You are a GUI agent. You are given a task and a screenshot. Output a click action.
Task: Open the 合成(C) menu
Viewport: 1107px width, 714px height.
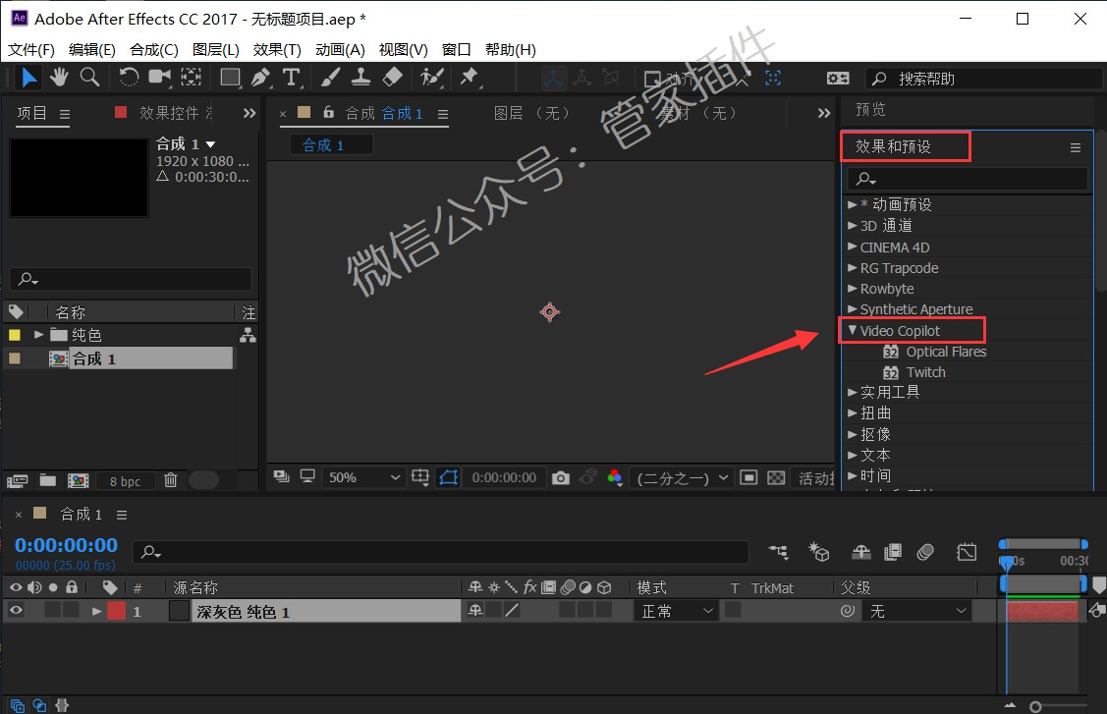coord(154,49)
